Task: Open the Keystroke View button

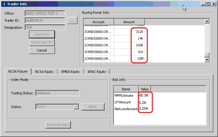Action: tap(58, 125)
